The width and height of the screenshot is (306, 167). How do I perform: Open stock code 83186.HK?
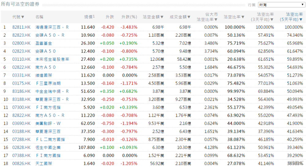tap(21, 91)
